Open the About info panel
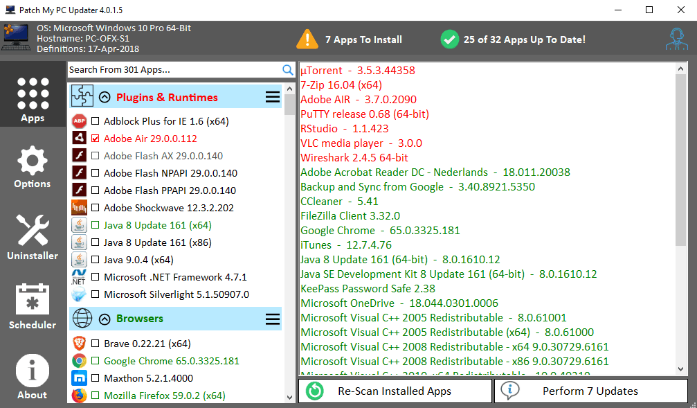The image size is (697, 408). coord(33,377)
